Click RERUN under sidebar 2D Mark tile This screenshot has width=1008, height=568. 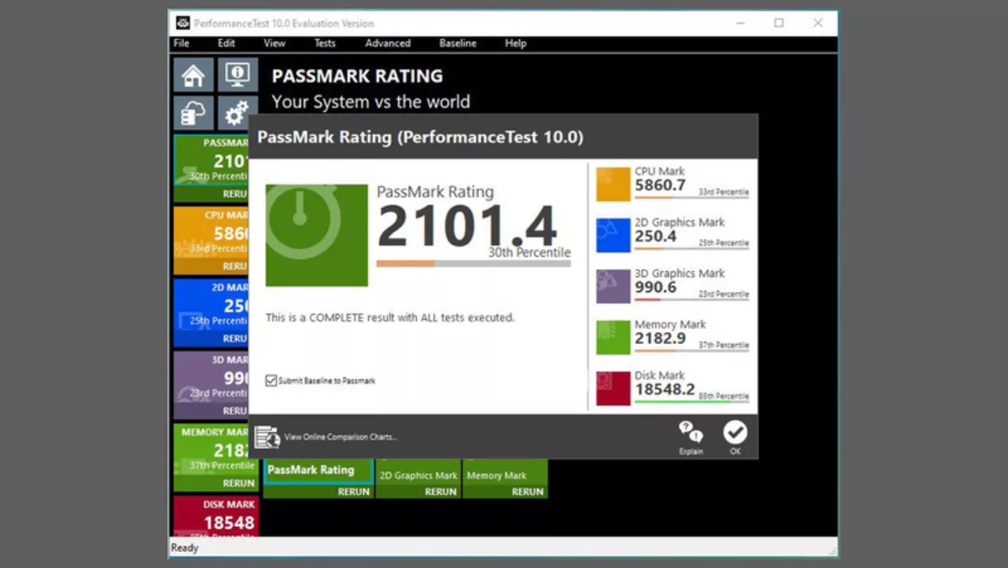(235, 338)
